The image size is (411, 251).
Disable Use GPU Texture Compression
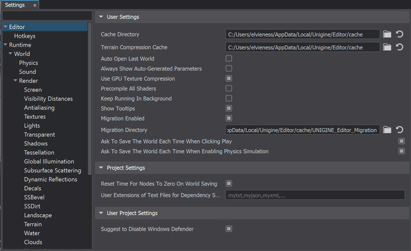click(x=229, y=79)
